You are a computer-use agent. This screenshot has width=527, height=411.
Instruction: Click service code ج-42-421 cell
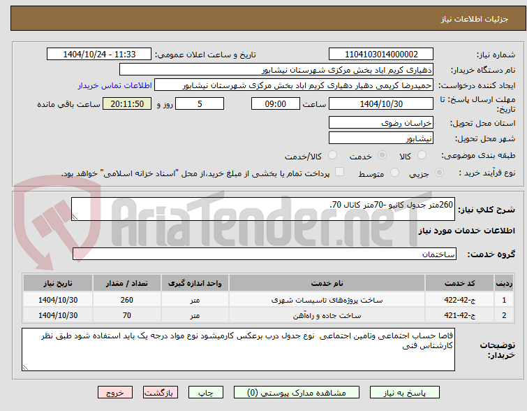click(x=459, y=315)
